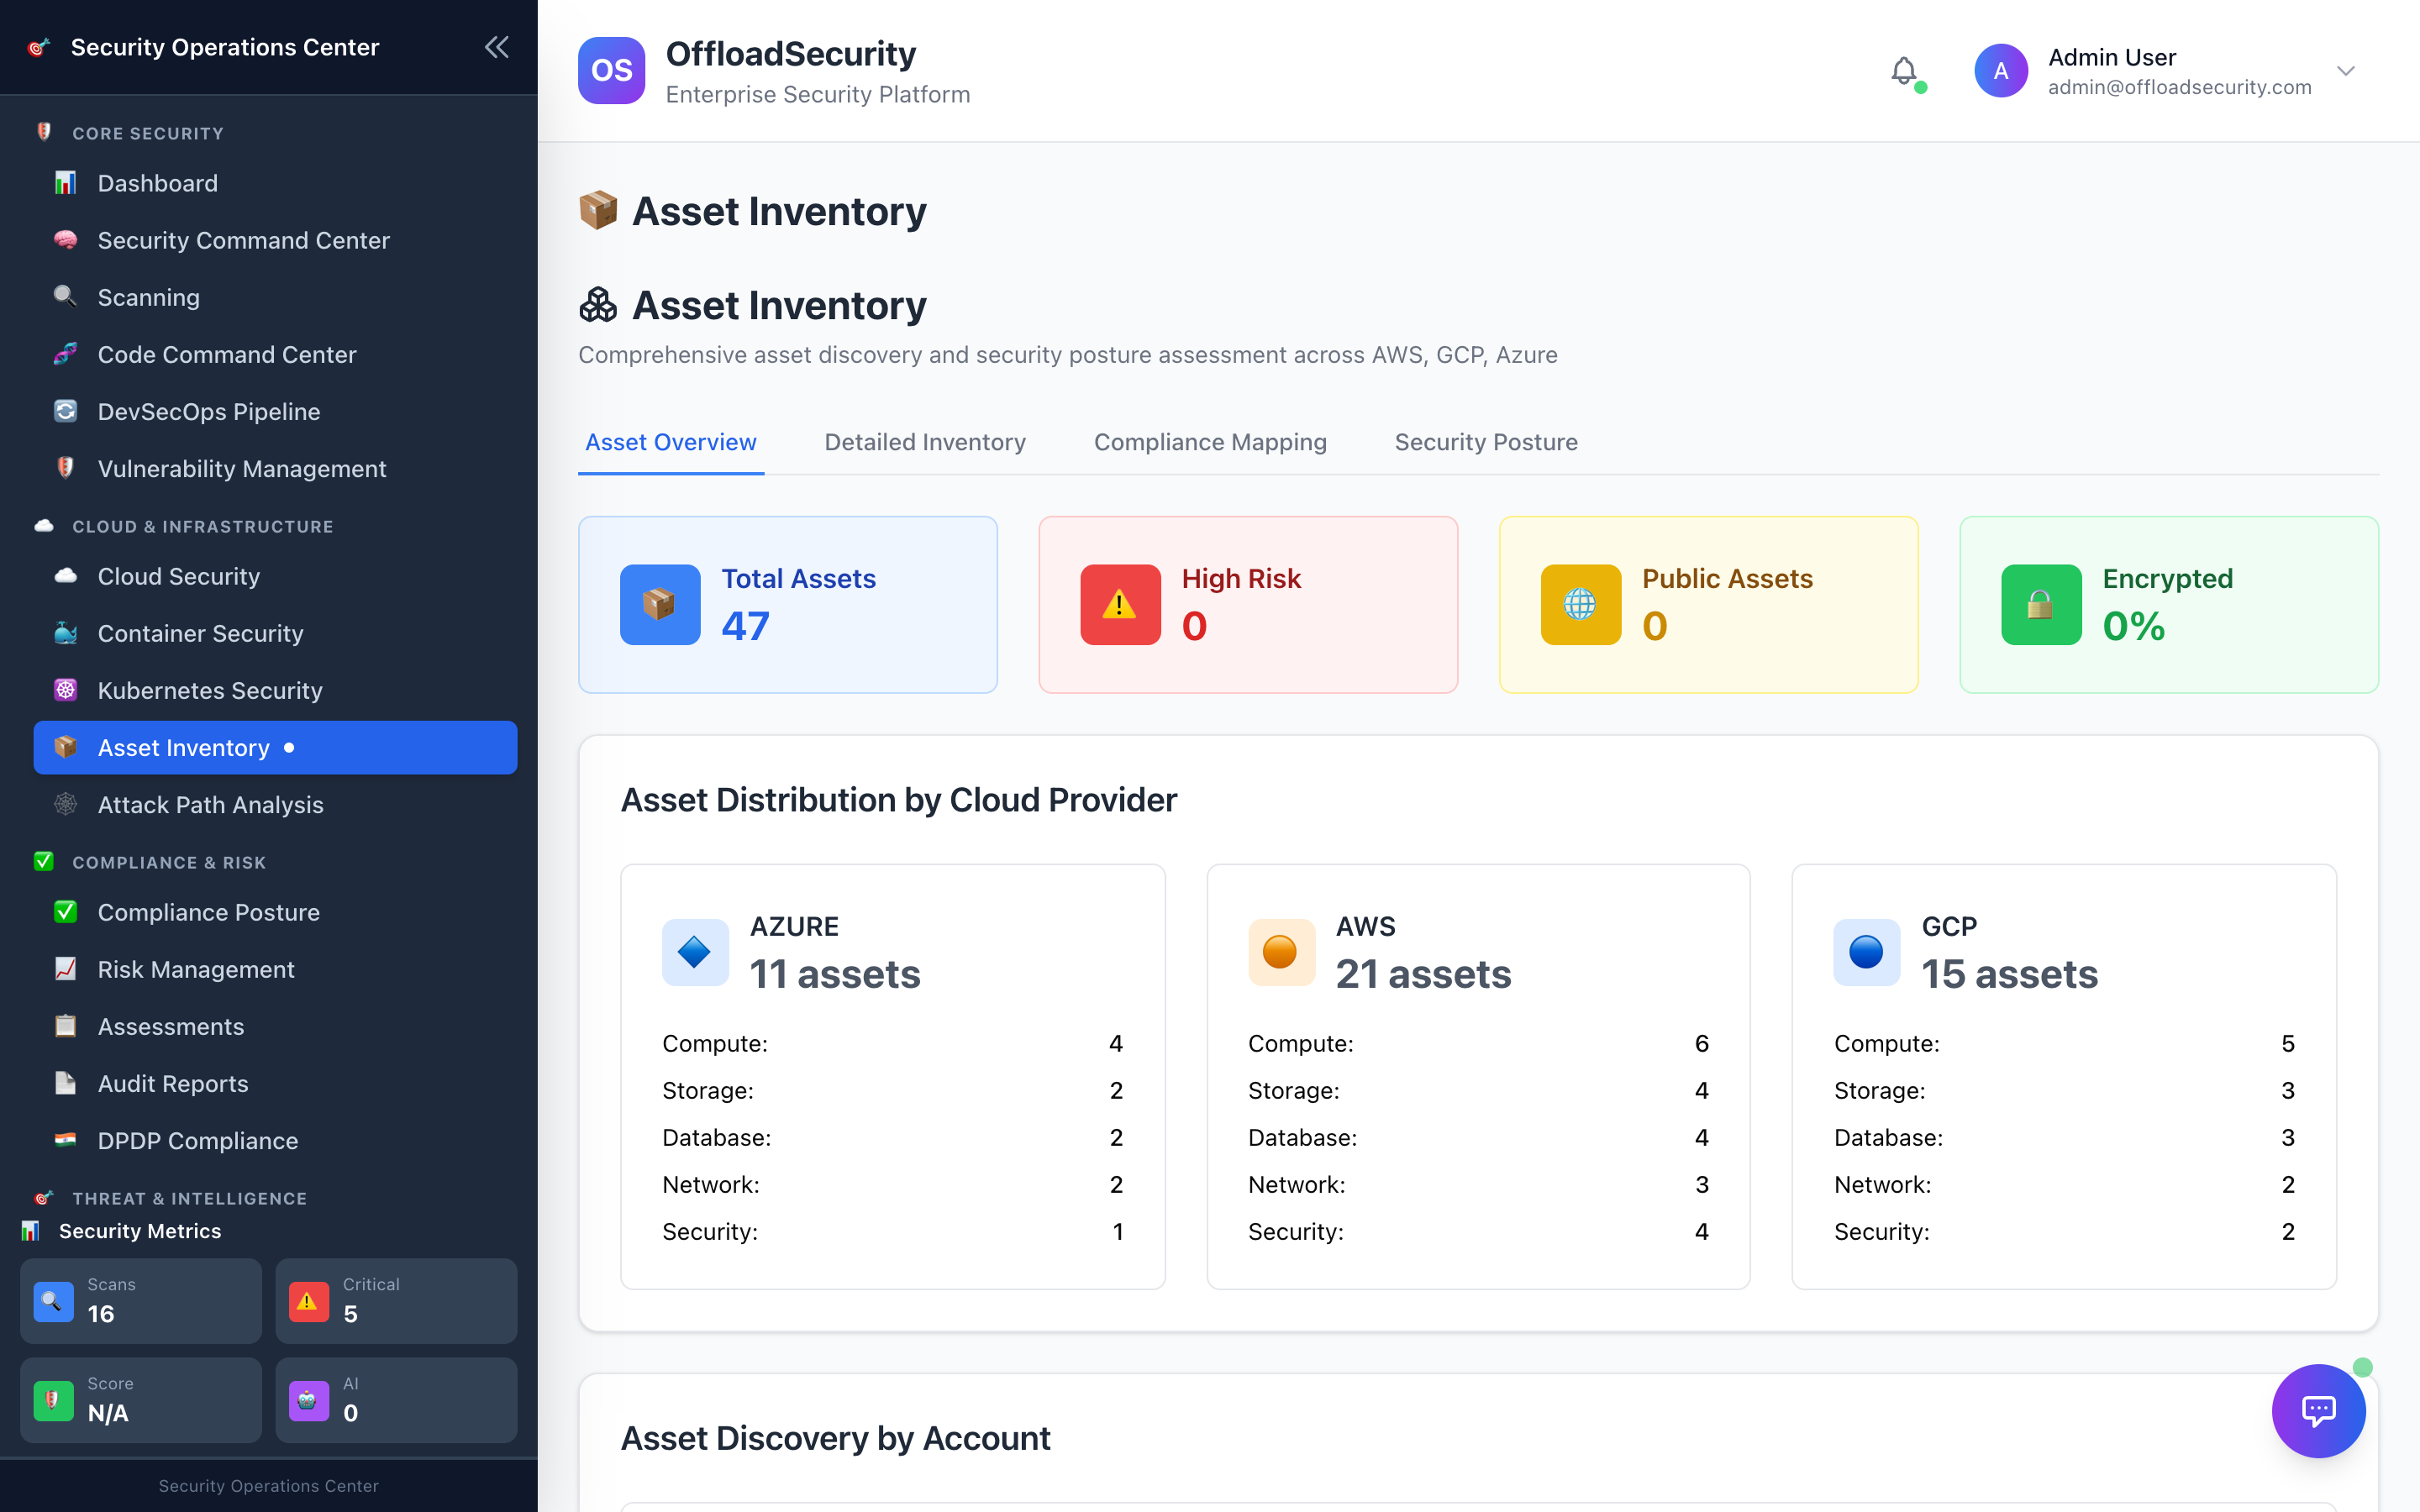The image size is (2420, 1512).
Task: Click the Scanning magnifier icon in sidebar
Action: [65, 297]
